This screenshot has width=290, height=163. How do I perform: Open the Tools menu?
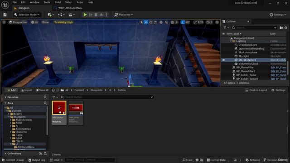(47, 2)
